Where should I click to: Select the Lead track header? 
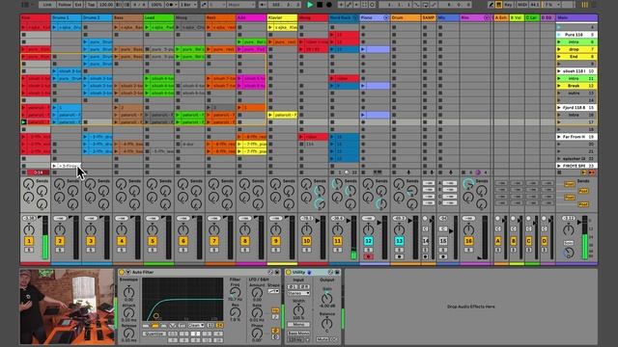click(x=158, y=17)
